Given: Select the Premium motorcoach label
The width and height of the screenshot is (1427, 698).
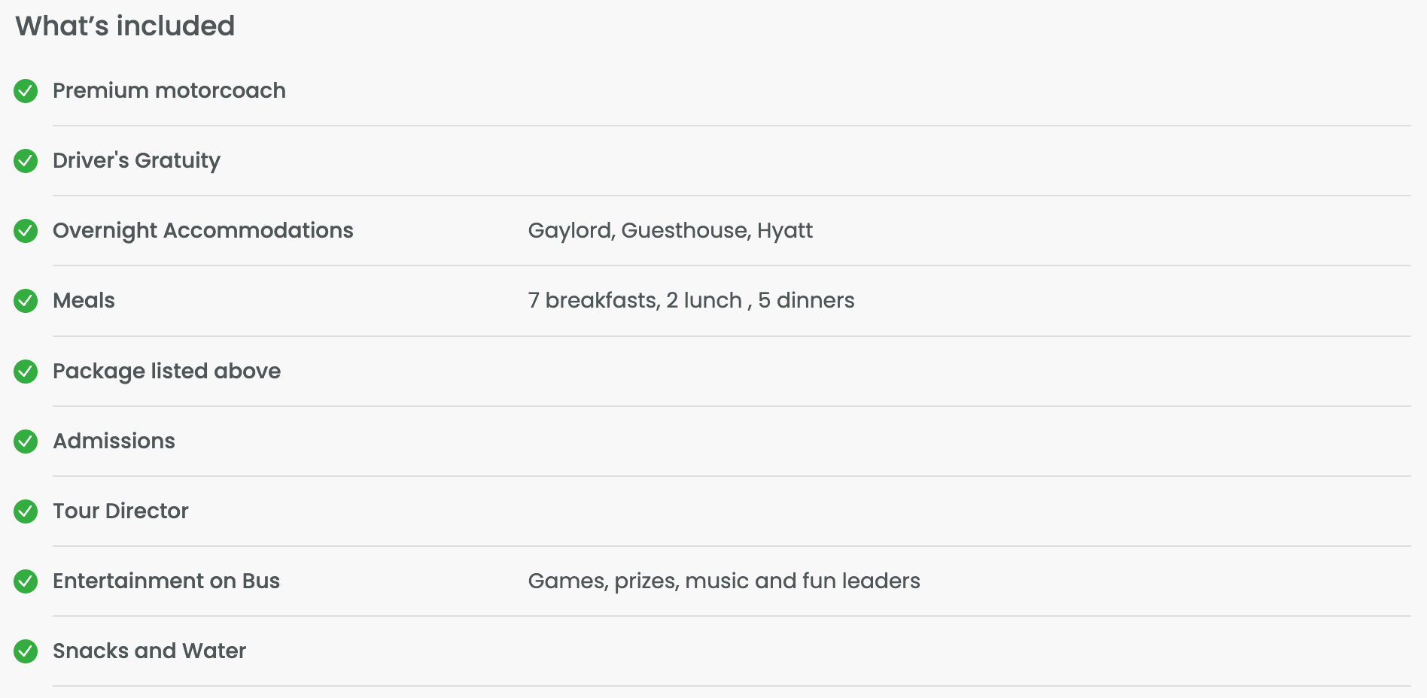Looking at the screenshot, I should [x=169, y=91].
